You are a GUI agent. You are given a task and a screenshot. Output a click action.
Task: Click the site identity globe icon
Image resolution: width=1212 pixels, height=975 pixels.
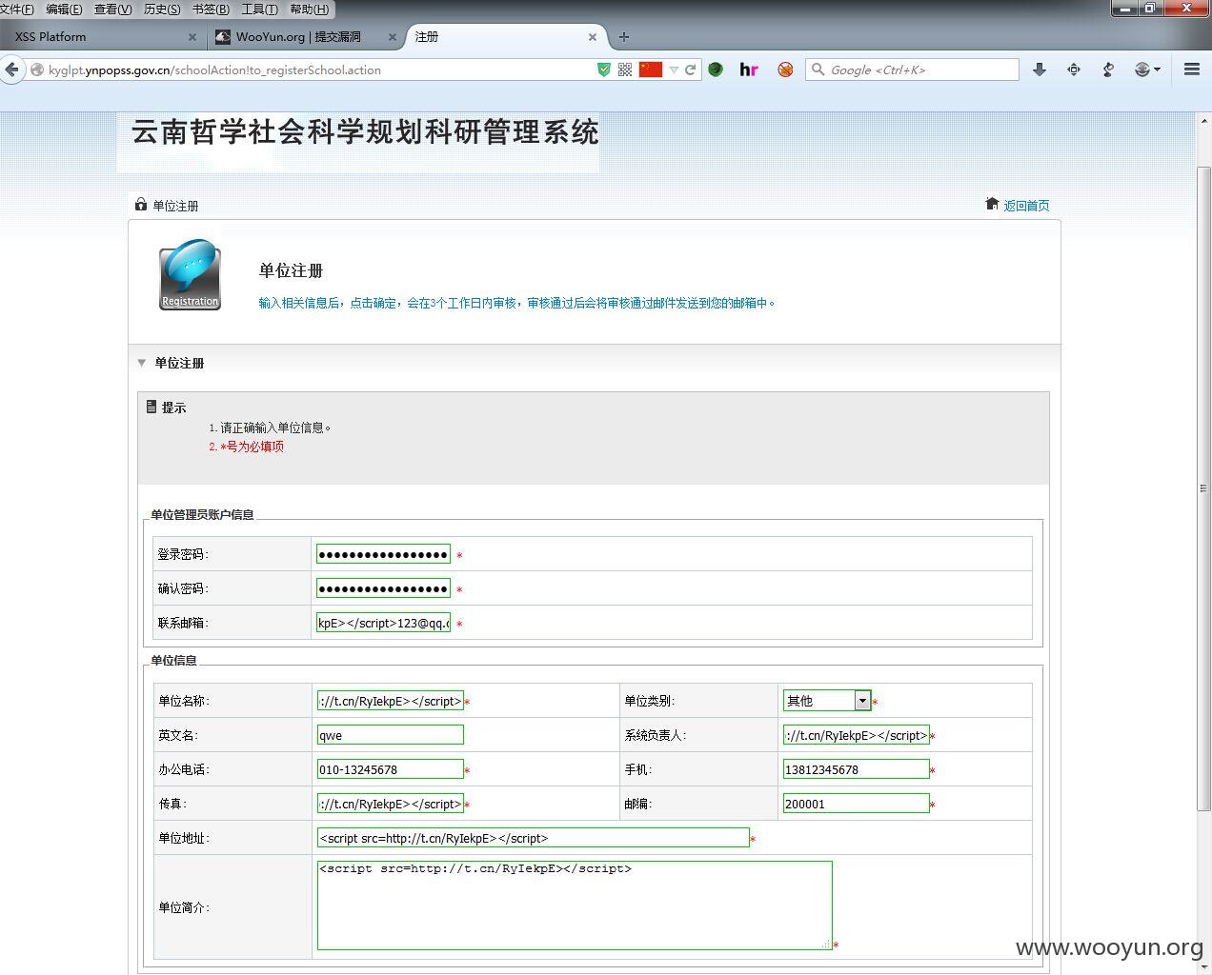click(x=37, y=70)
